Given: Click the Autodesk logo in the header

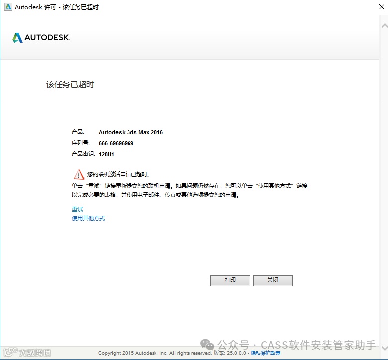Looking at the screenshot, I should 41,38.
